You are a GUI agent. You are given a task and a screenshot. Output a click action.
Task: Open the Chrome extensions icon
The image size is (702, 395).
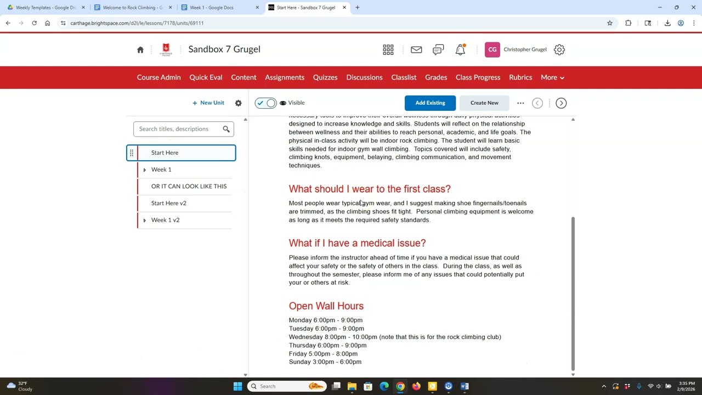click(629, 23)
